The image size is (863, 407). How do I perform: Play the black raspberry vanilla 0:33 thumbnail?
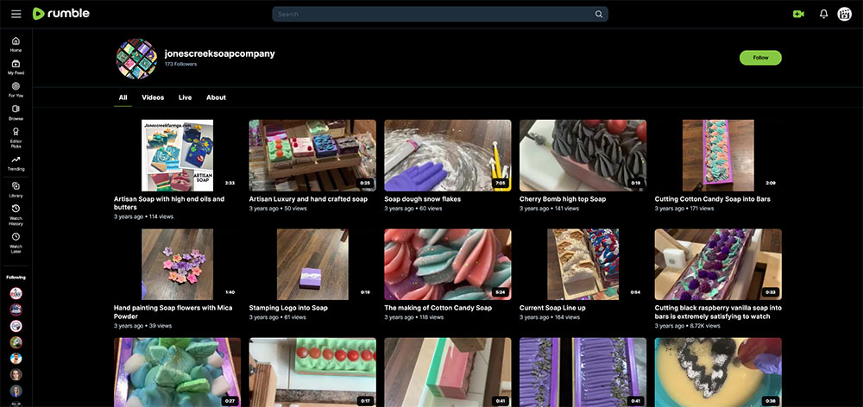[718, 265]
